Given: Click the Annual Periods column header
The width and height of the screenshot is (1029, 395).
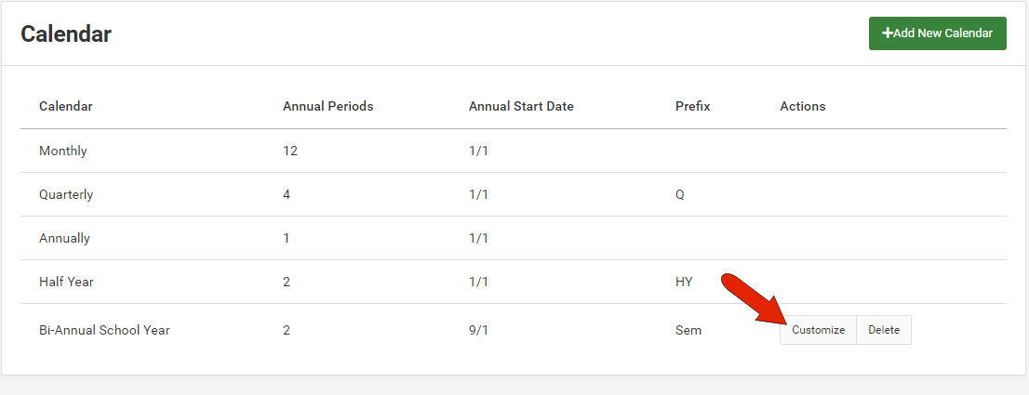Looking at the screenshot, I should [x=327, y=106].
